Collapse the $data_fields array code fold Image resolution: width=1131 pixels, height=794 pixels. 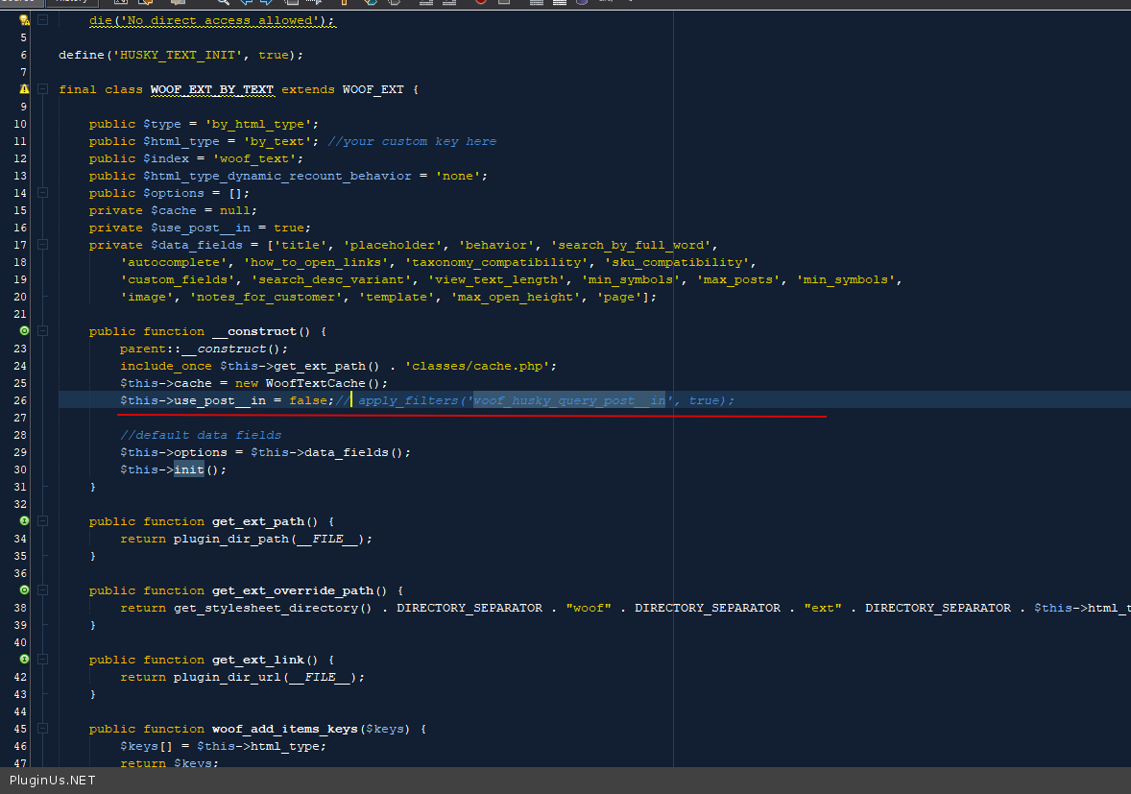(42, 245)
